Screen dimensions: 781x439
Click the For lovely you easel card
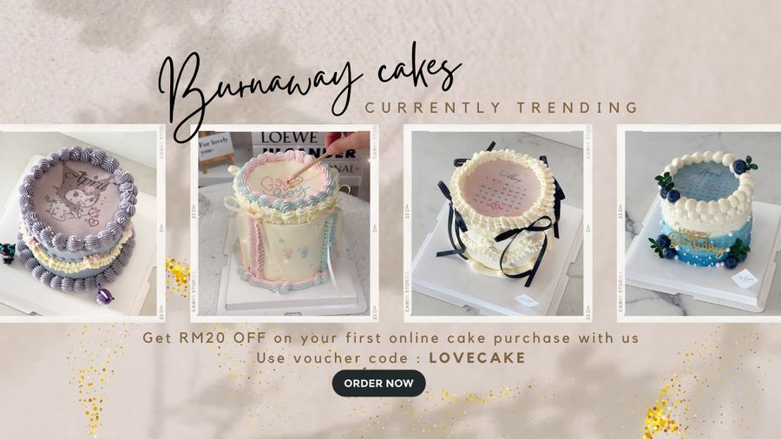click(215, 146)
